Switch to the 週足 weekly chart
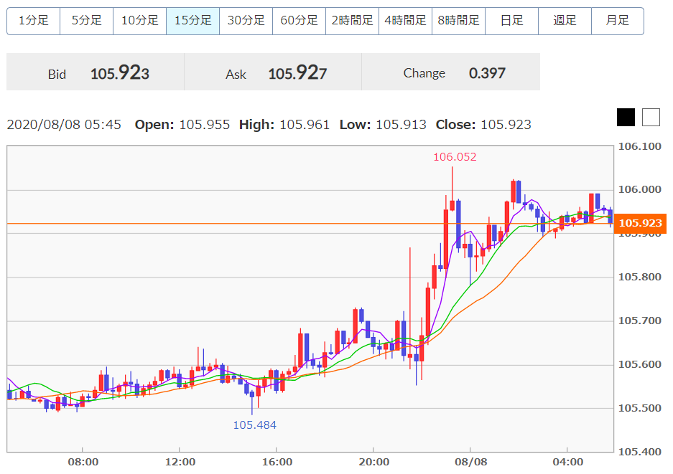The width and height of the screenshot is (673, 474). pos(565,21)
